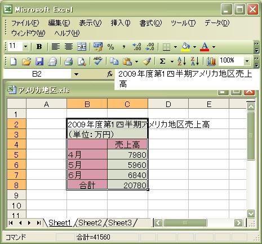Sort ascending with the A-Z icon
Image resolution: width=262 pixels, height=244 pixels.
[181, 61]
